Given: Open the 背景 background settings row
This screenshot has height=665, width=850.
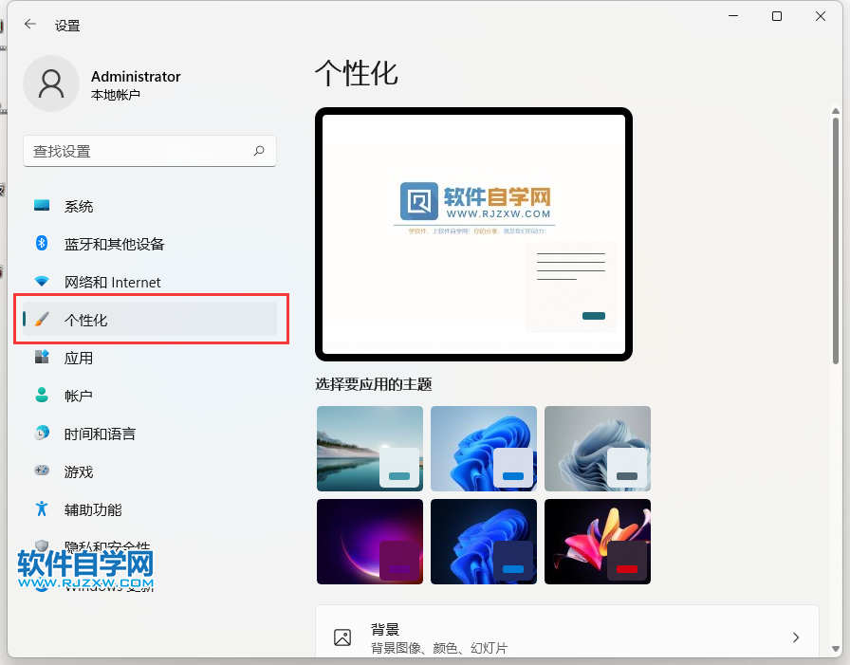Looking at the screenshot, I should point(566,637).
